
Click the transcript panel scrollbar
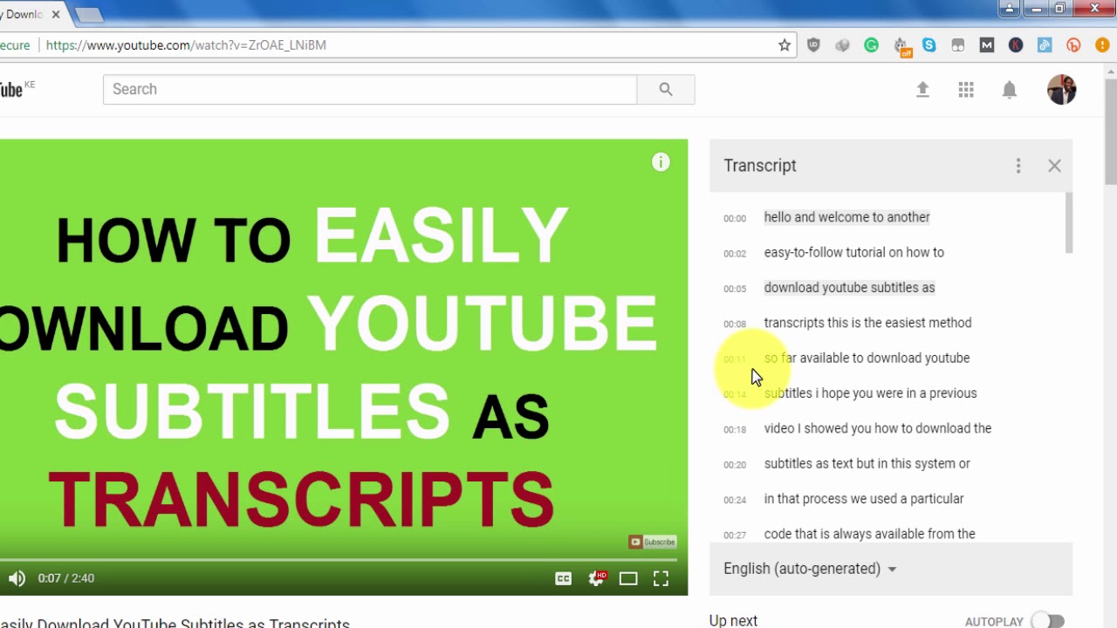[1069, 222]
